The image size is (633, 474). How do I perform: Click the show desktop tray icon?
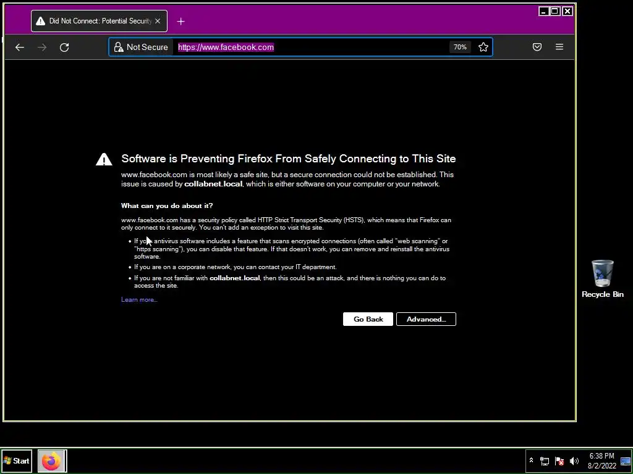coord(626,461)
